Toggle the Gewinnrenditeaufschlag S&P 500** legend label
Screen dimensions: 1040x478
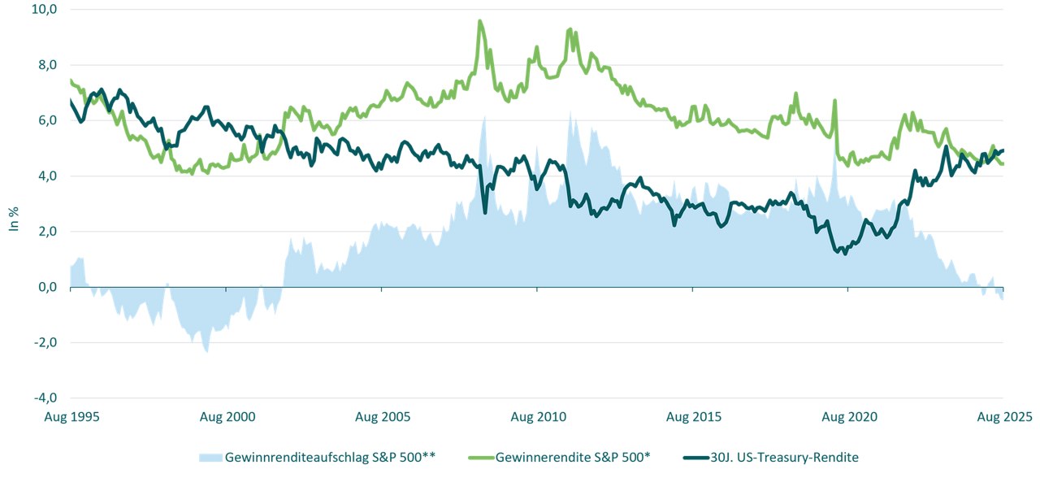[x=331, y=458]
